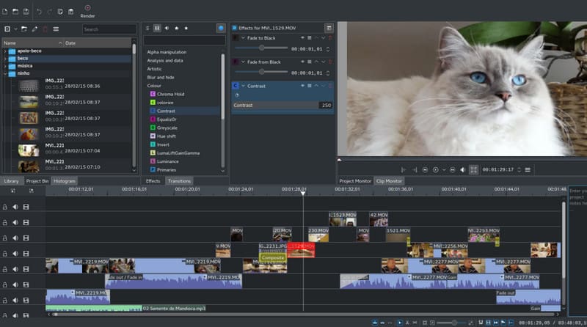Click the Render button
This screenshot has height=327, width=587.
[87, 11]
